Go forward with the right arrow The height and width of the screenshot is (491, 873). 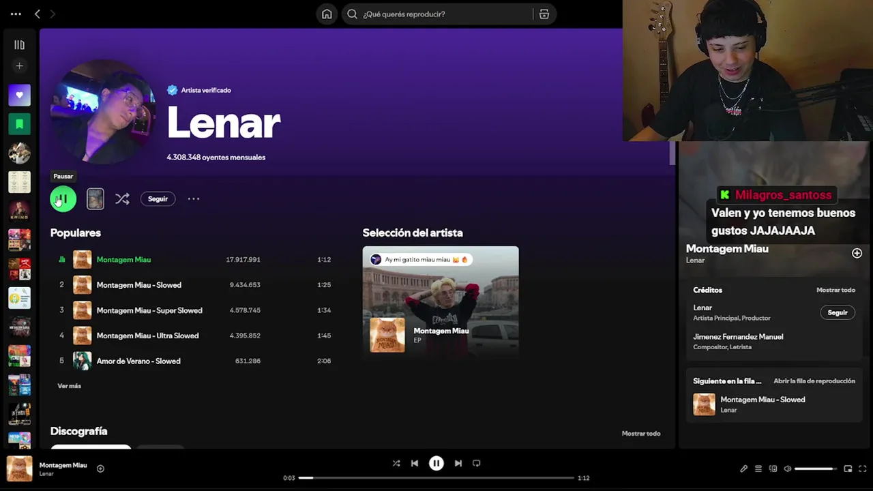(x=53, y=14)
